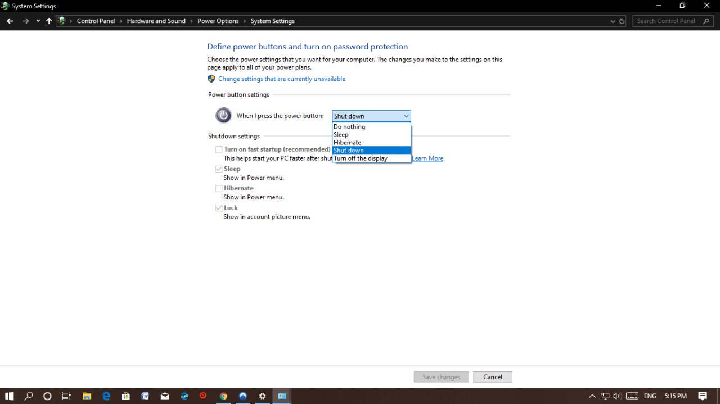Open Microsoft Store from taskbar
Screen dimensions: 720x404
pos(126,396)
